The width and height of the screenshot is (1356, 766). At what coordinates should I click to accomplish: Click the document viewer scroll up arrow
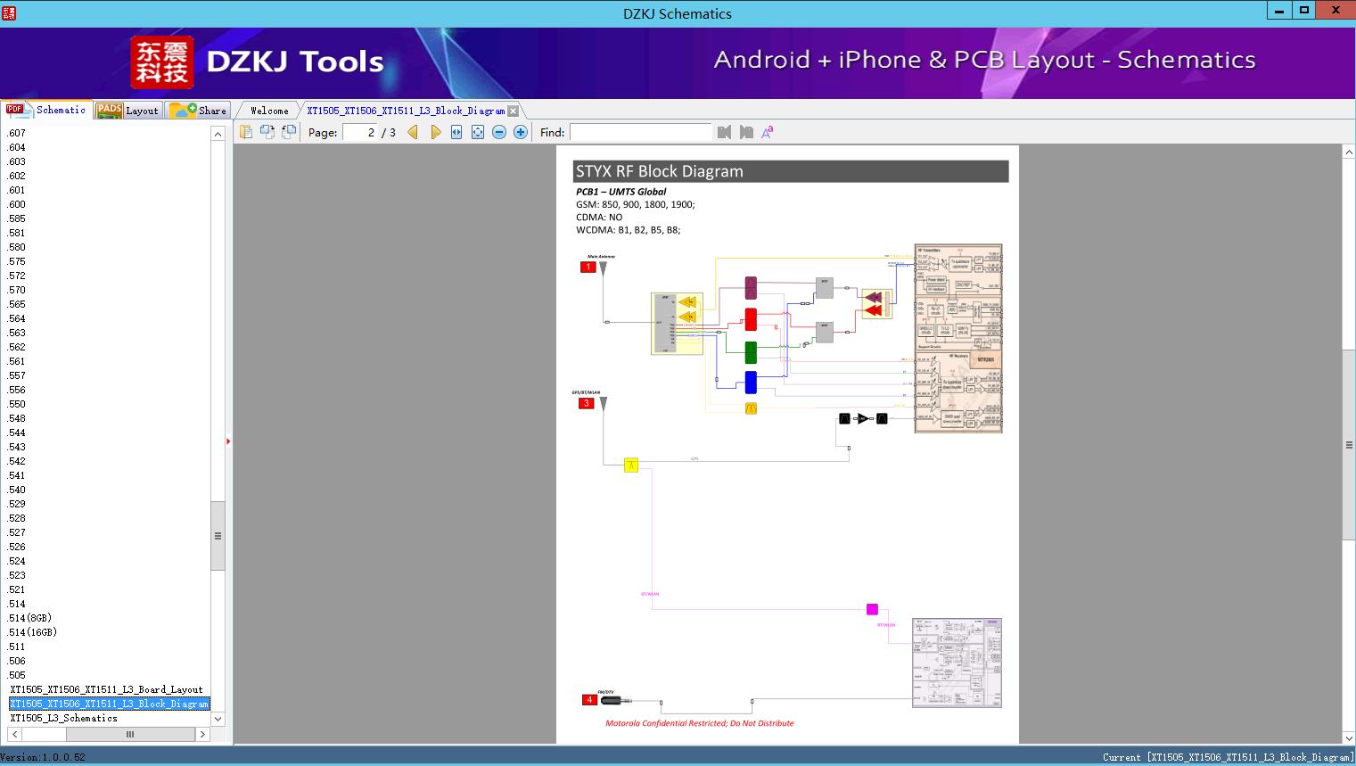tap(1349, 152)
